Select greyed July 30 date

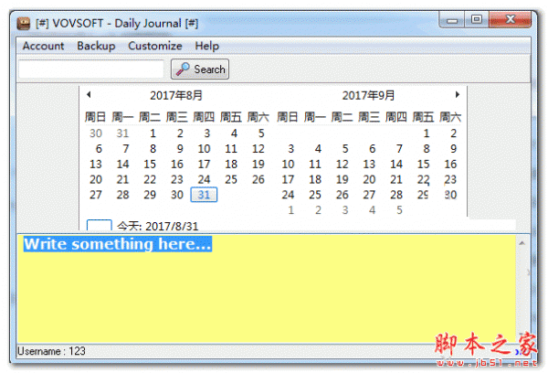coord(95,133)
